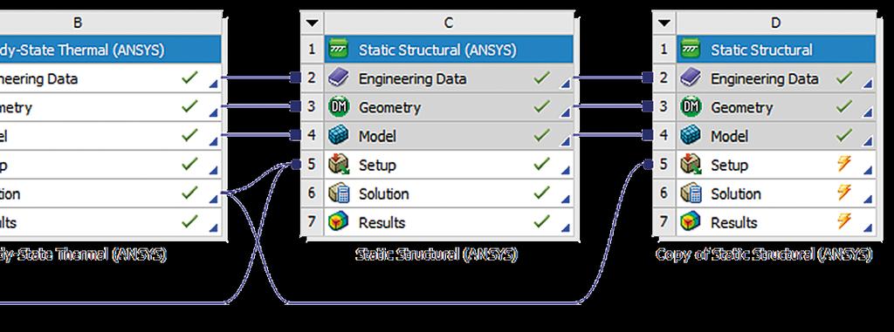The width and height of the screenshot is (894, 332).
Task: Click the Copy of Static Structural (ANSYS) caption
Action: [764, 254]
